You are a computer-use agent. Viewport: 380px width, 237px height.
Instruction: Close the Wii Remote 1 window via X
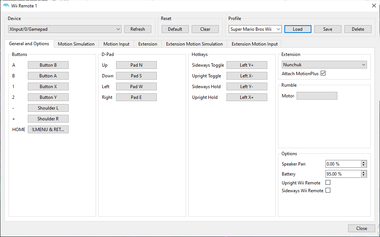374,6
